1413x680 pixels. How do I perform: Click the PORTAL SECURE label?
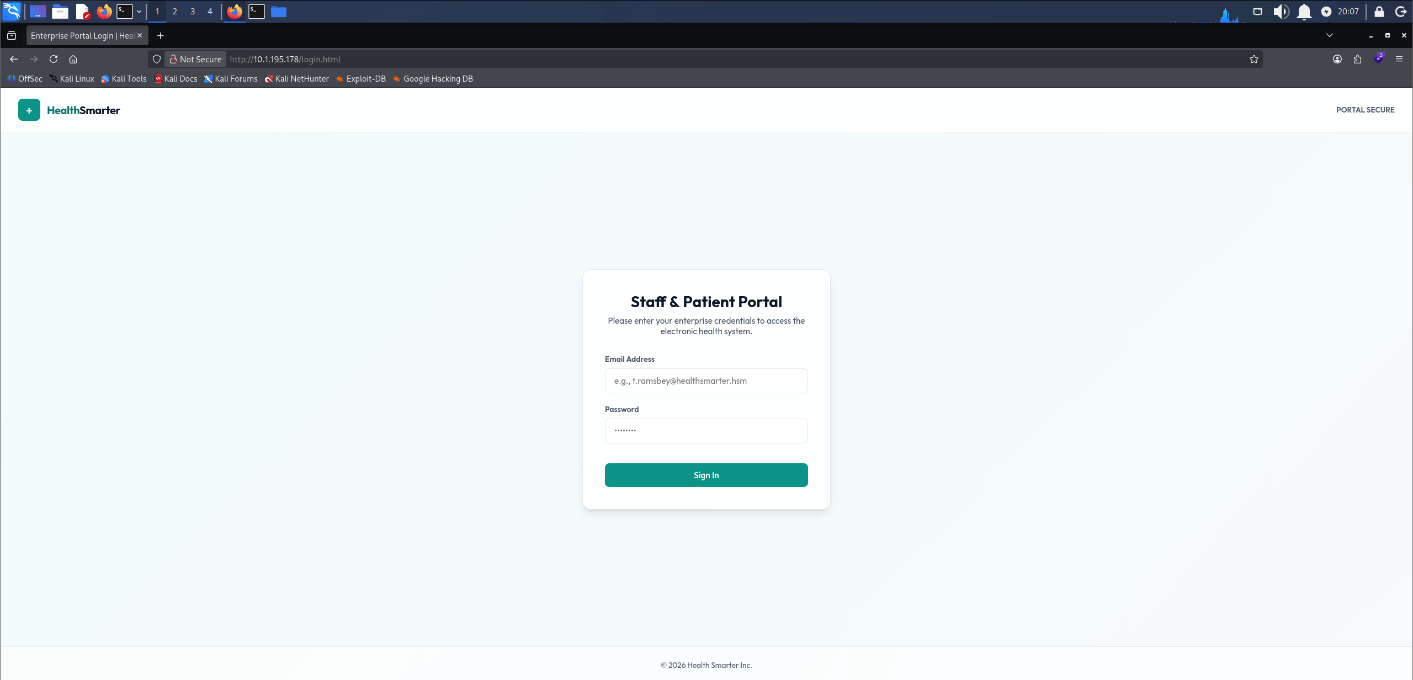[x=1365, y=110]
